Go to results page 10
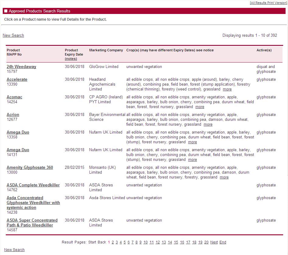Screen dimensions: 288x255 (146, 242)
